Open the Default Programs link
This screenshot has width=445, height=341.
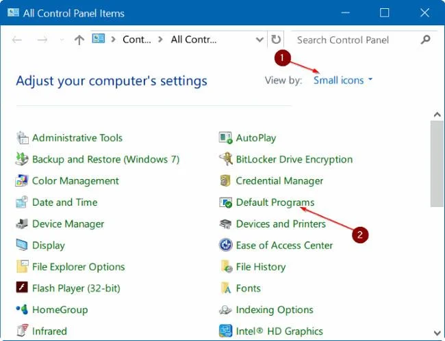pos(275,202)
